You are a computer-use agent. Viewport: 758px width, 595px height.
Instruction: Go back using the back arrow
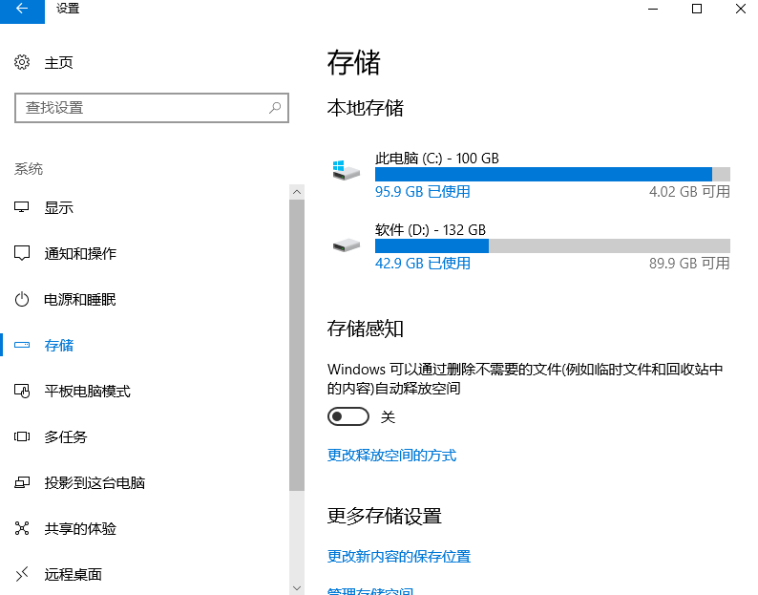[x=22, y=10]
